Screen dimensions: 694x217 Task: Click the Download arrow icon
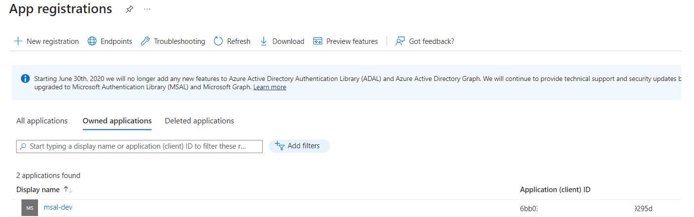coord(264,41)
